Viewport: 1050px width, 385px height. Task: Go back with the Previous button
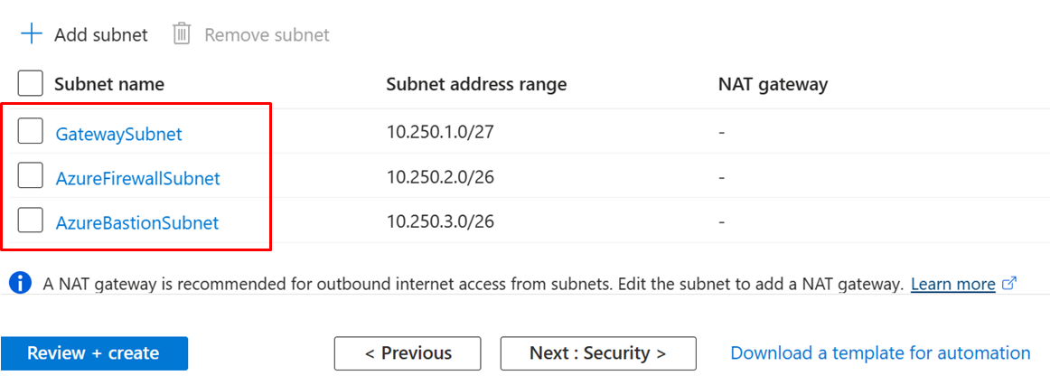coord(407,353)
